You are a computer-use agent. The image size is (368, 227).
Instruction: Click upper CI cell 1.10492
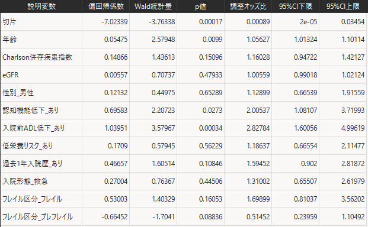[x=343, y=217]
